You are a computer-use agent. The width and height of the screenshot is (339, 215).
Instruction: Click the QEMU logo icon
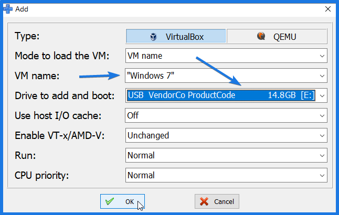[261, 36]
